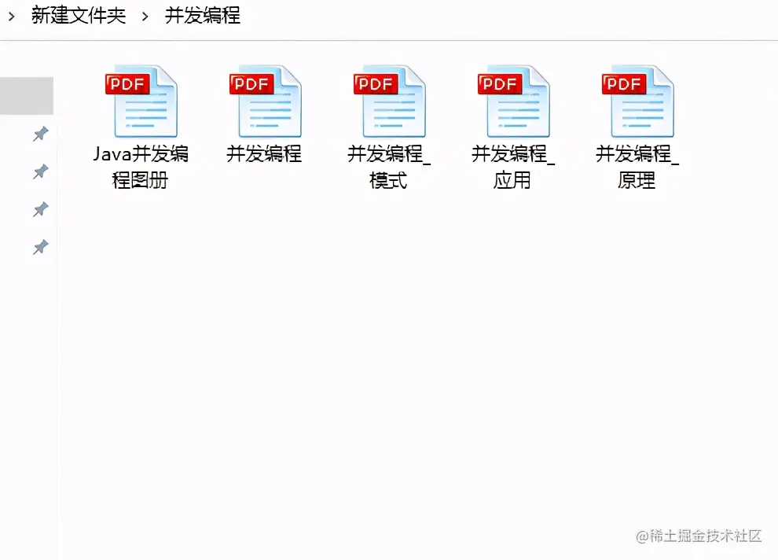Click the bottom pin icon in the sidebar
This screenshot has height=560, width=778.
click(40, 247)
